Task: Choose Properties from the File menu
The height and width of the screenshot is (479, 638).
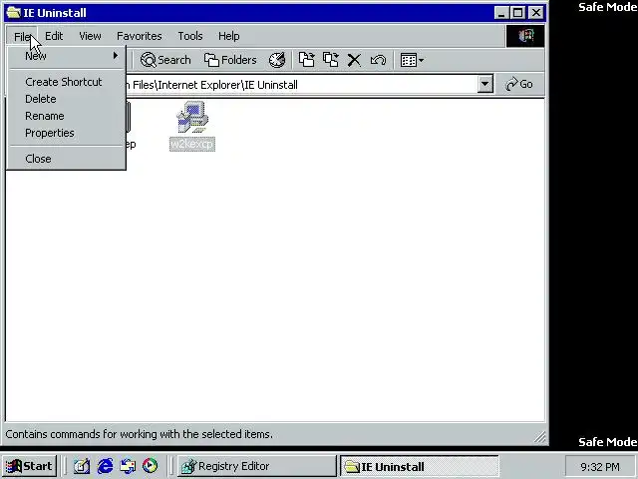Action: (x=67, y=133)
